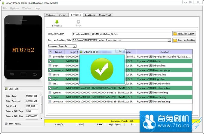Click the Chip Info scrollbar thumb
Viewport: 204px width, 134px height.
pos(42,104)
